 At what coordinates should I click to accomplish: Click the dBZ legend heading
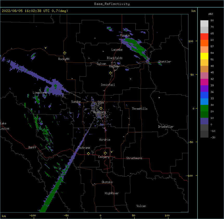pyautogui.click(x=210, y=14)
